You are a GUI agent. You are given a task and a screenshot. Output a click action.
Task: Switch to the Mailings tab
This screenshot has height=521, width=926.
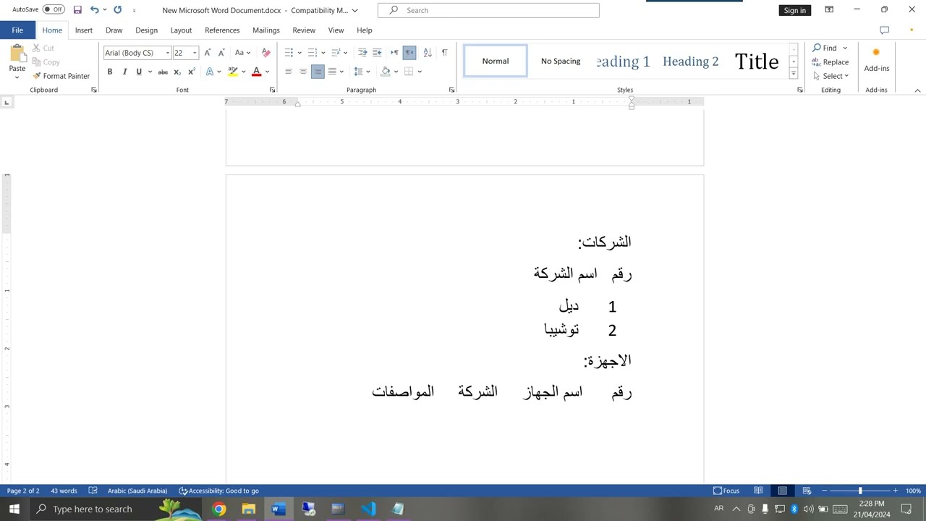[266, 30]
